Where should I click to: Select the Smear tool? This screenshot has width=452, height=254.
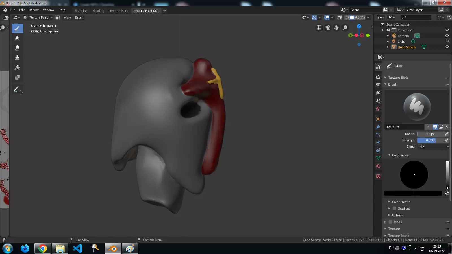17,48
